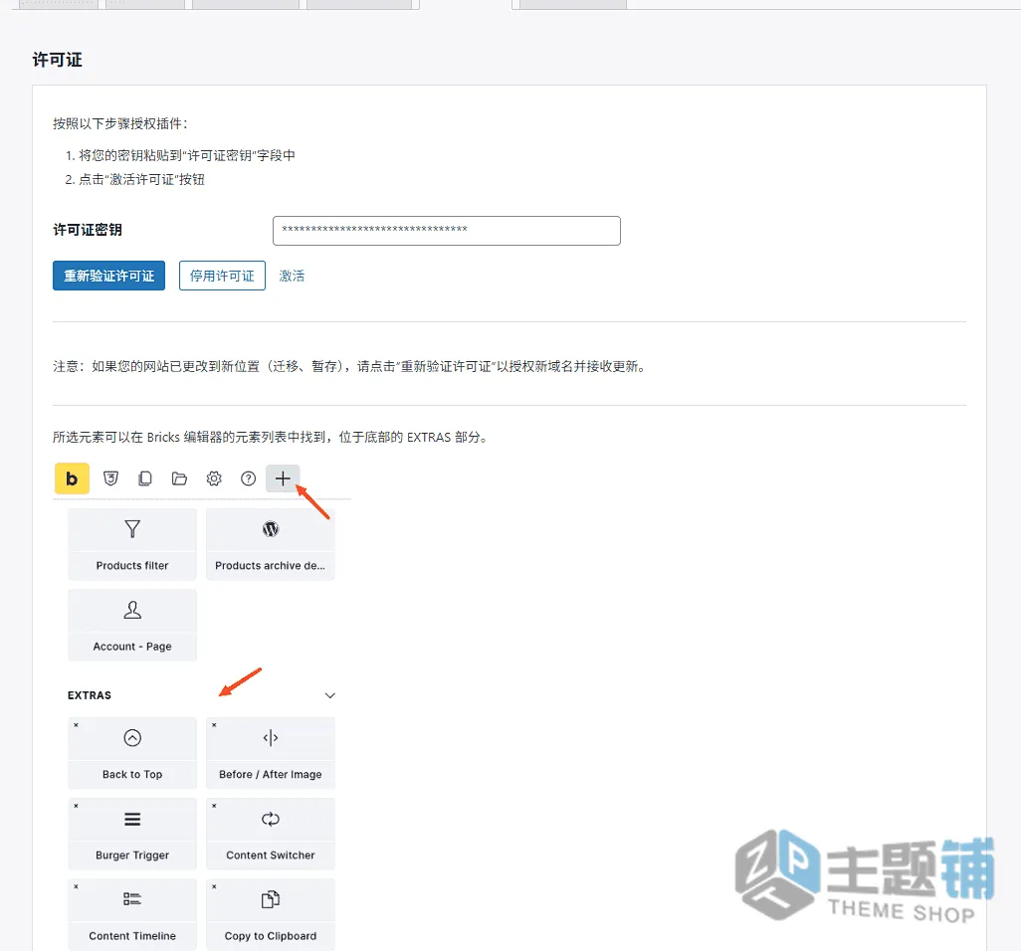Click the help question mark icon
This screenshot has height=951, width=1021.
pos(248,479)
